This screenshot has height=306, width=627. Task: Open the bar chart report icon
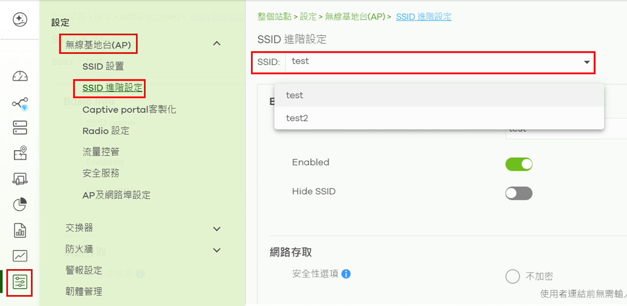[x=20, y=230]
